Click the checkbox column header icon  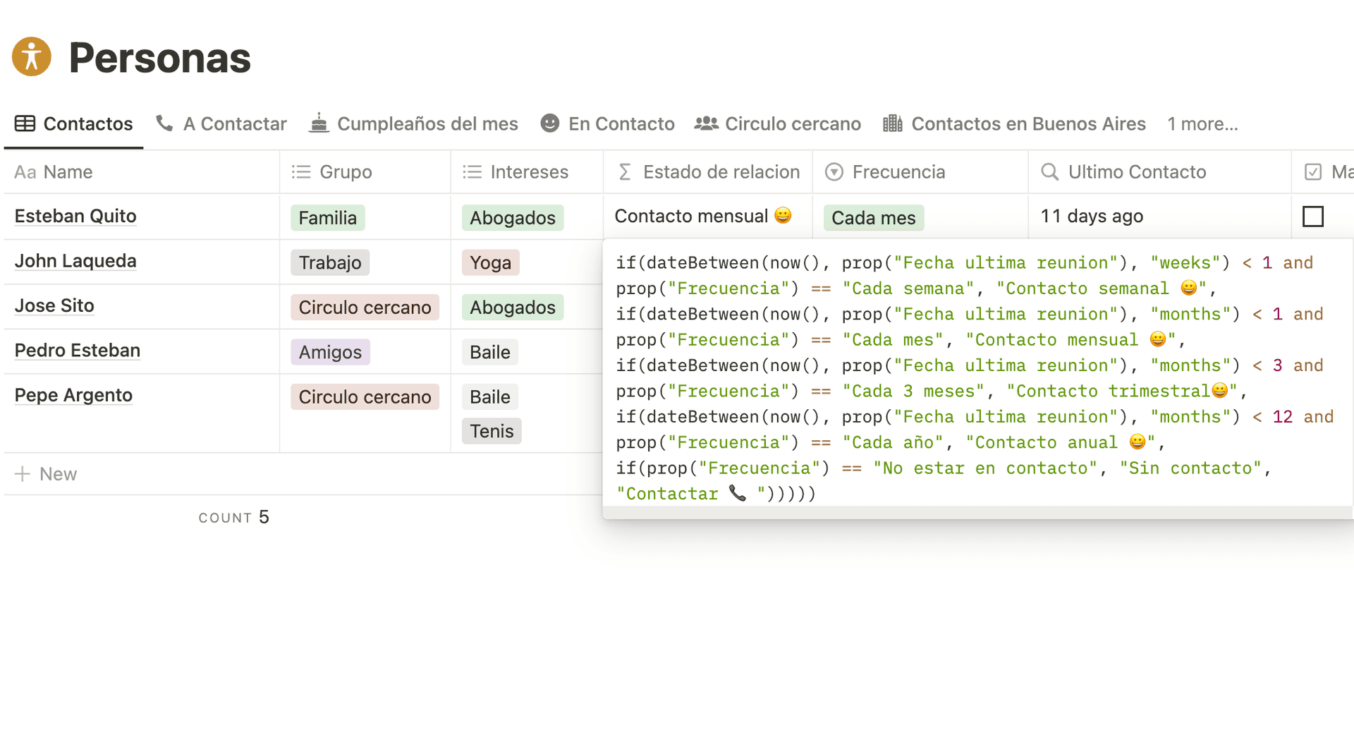pyautogui.click(x=1312, y=172)
